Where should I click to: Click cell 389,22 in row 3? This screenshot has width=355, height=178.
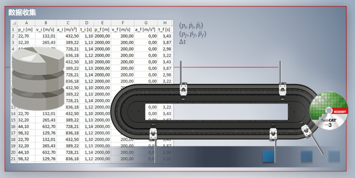[x=68, y=42]
